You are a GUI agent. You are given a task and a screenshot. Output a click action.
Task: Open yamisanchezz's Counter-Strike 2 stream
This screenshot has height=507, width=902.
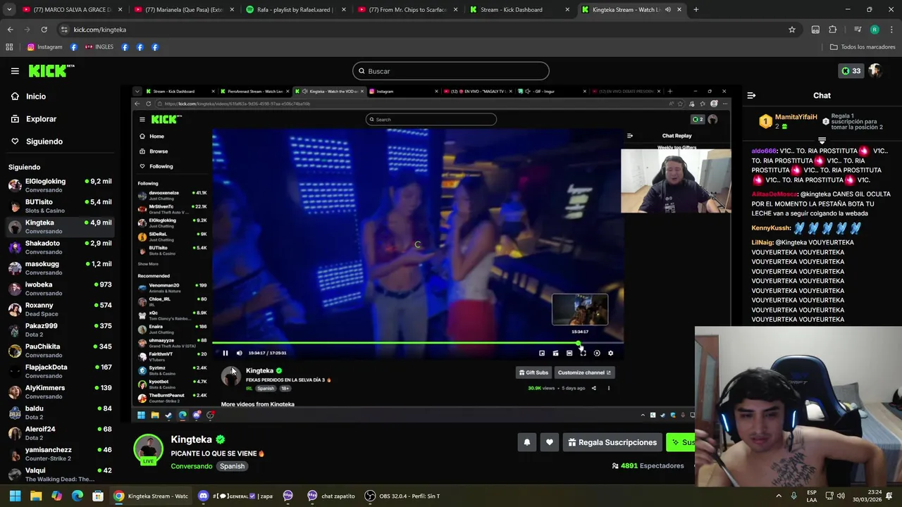click(59, 454)
